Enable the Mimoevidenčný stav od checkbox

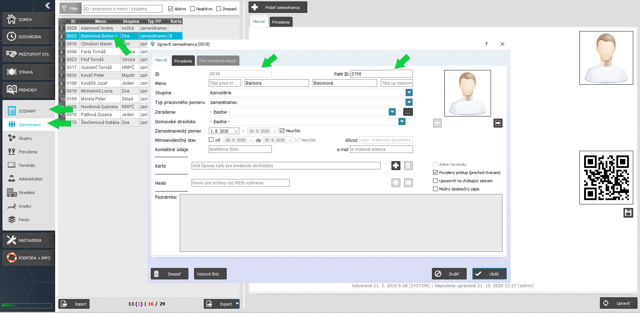click(211, 140)
